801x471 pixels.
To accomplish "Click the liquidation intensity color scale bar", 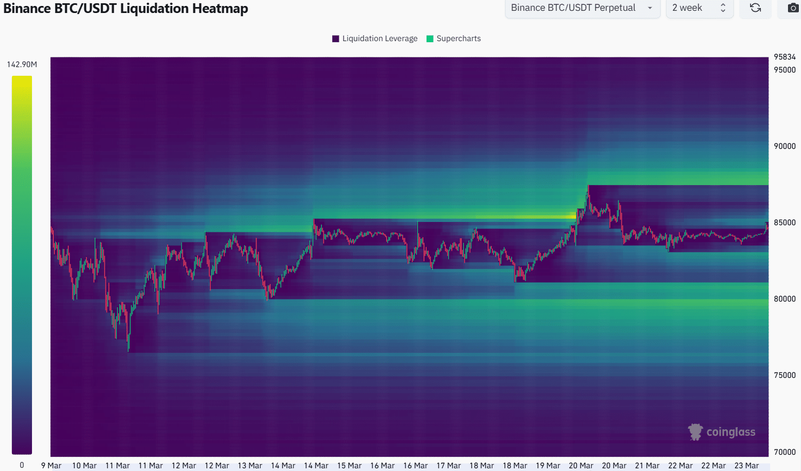I will click(22, 265).
